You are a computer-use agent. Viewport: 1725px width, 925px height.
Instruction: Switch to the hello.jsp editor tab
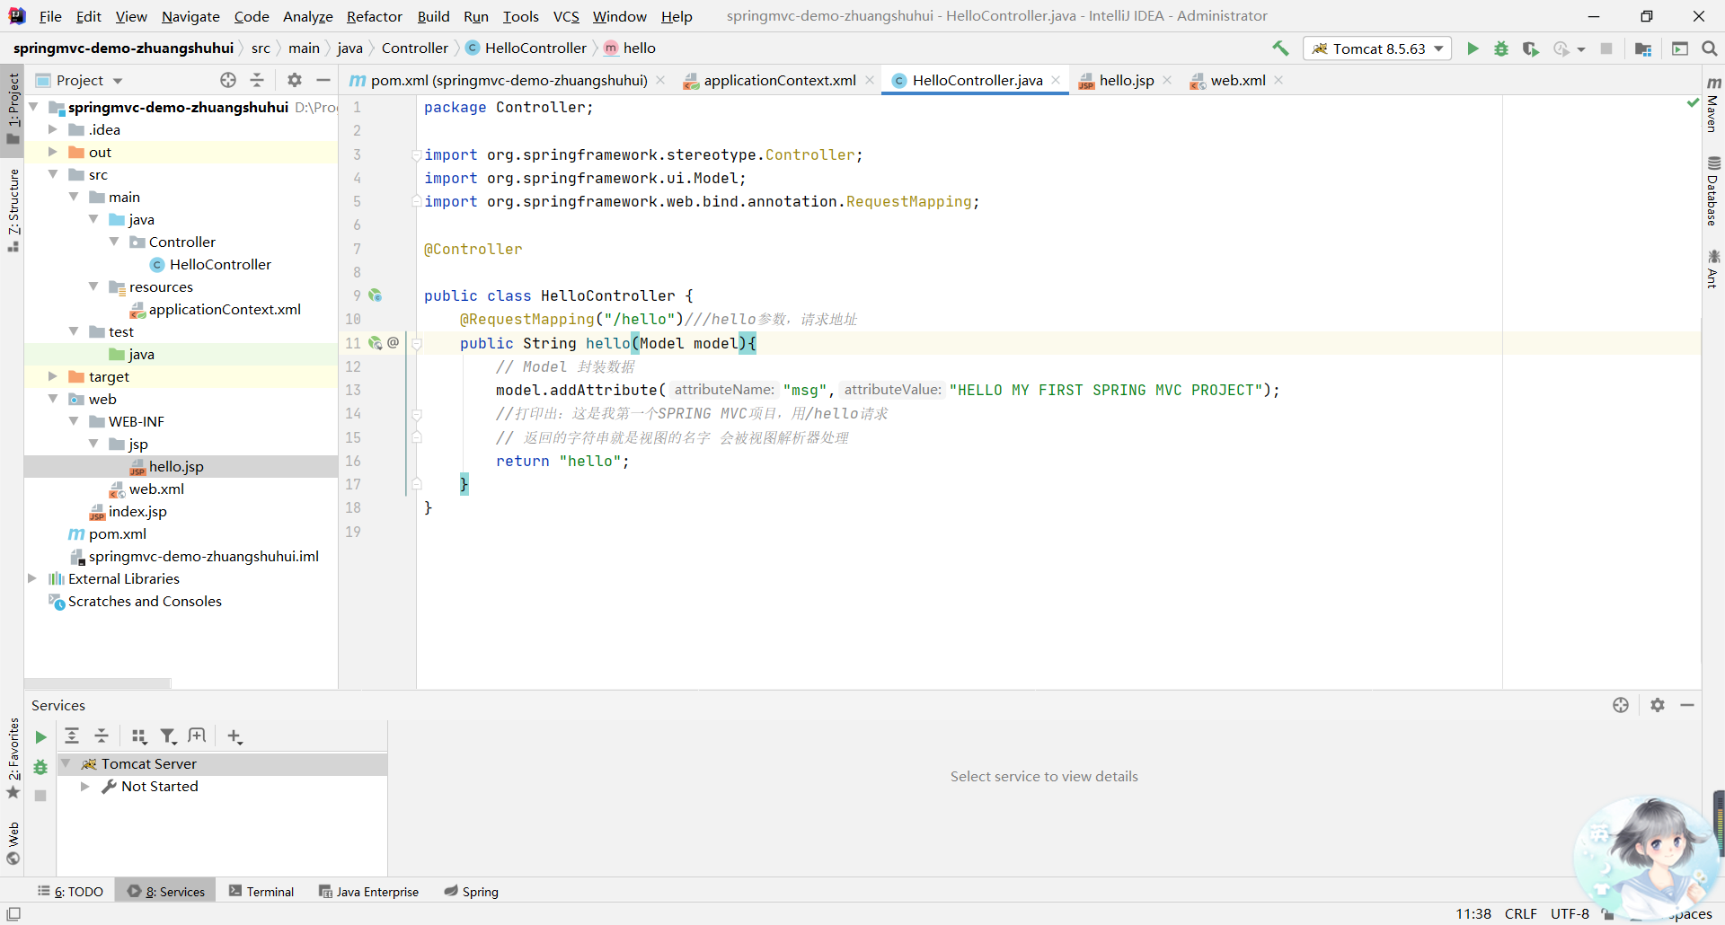pyautogui.click(x=1126, y=80)
